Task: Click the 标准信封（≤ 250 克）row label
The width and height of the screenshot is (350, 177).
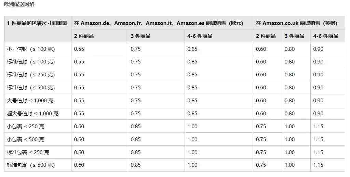Action: (31, 75)
